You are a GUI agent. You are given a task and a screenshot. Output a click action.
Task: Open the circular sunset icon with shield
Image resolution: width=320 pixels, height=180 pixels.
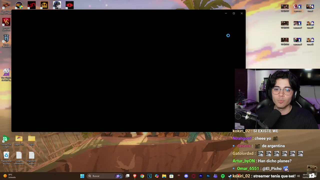19,5
